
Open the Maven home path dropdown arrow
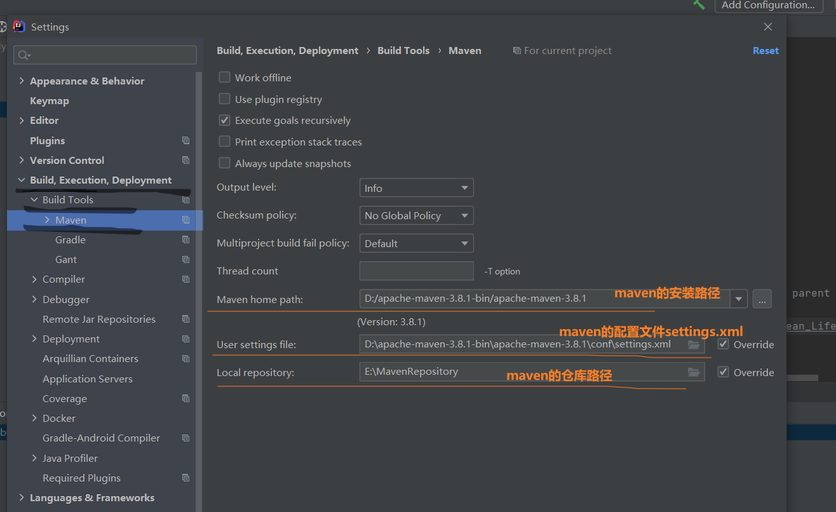point(739,299)
